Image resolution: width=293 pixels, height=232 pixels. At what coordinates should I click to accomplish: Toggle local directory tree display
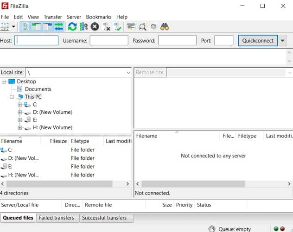(x=36, y=27)
